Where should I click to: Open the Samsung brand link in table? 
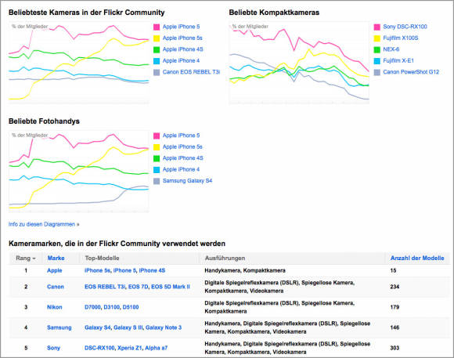59,327
